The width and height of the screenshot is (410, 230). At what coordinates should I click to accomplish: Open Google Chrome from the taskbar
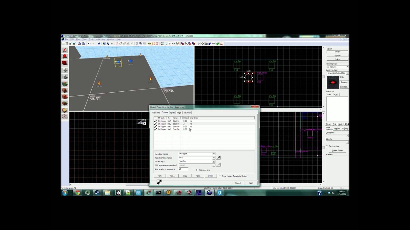78,193
